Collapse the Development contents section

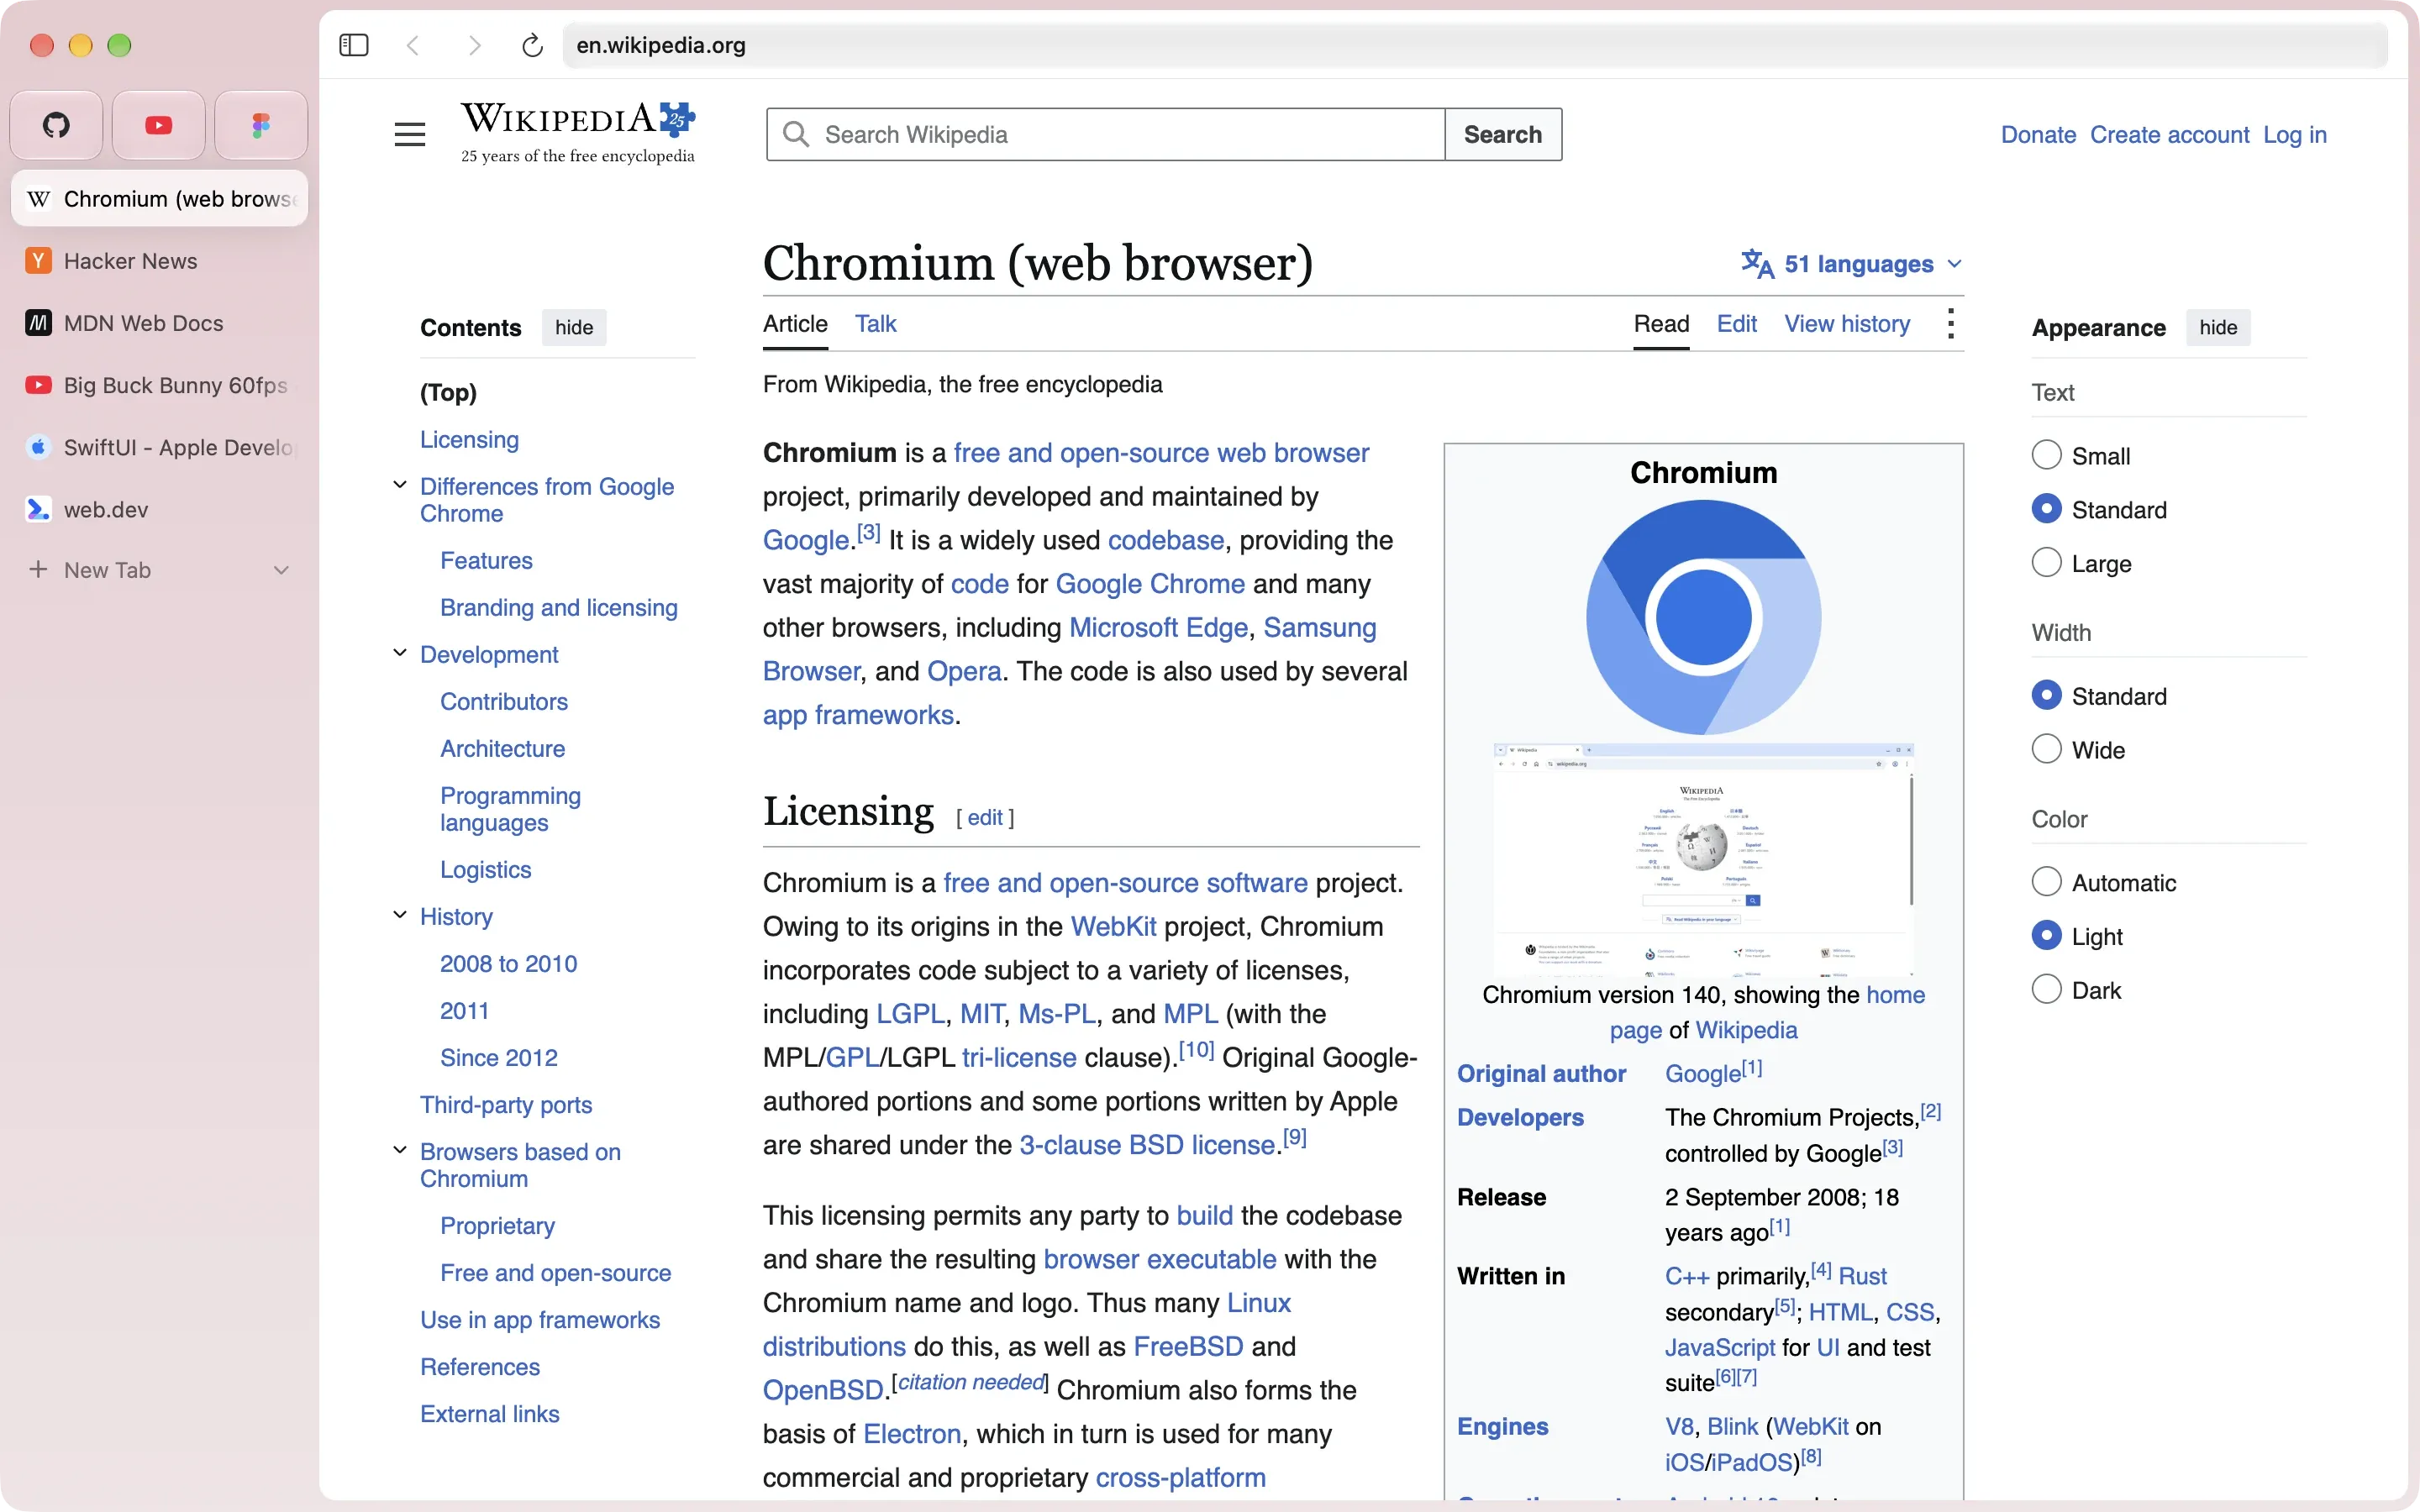tap(400, 653)
